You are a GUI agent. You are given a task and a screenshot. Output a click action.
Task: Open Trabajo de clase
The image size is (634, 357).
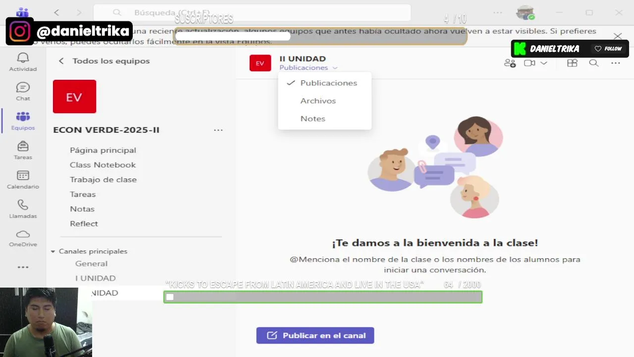click(x=103, y=179)
